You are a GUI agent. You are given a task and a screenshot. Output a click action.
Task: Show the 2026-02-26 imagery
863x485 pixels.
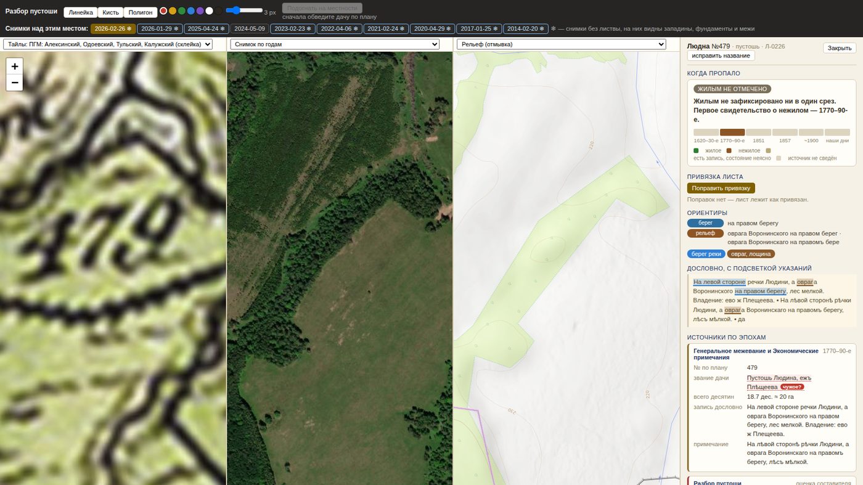(x=113, y=28)
